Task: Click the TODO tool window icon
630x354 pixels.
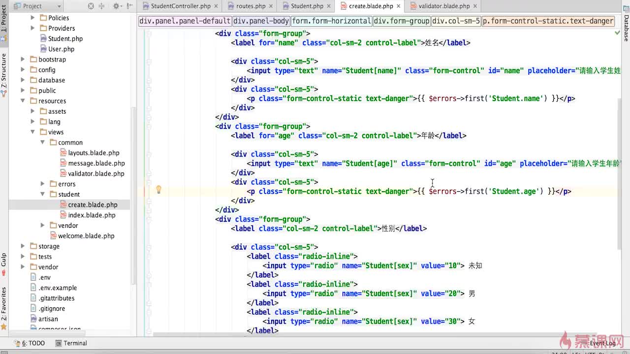Action: (x=17, y=343)
